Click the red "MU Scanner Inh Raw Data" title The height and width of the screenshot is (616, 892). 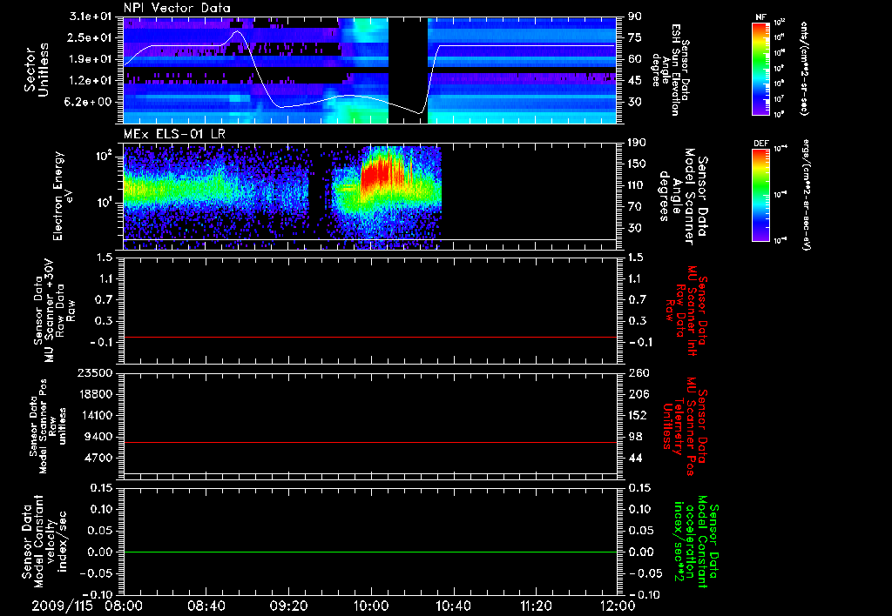pyautogui.click(x=686, y=311)
